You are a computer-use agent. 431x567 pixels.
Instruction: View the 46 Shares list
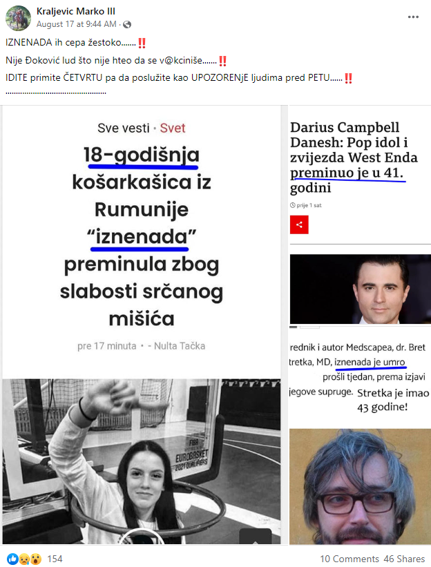404,559
